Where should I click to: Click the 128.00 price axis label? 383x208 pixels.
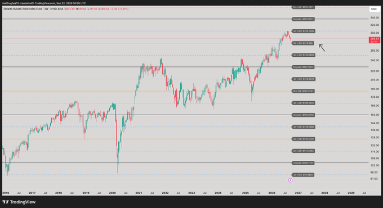click(375, 138)
